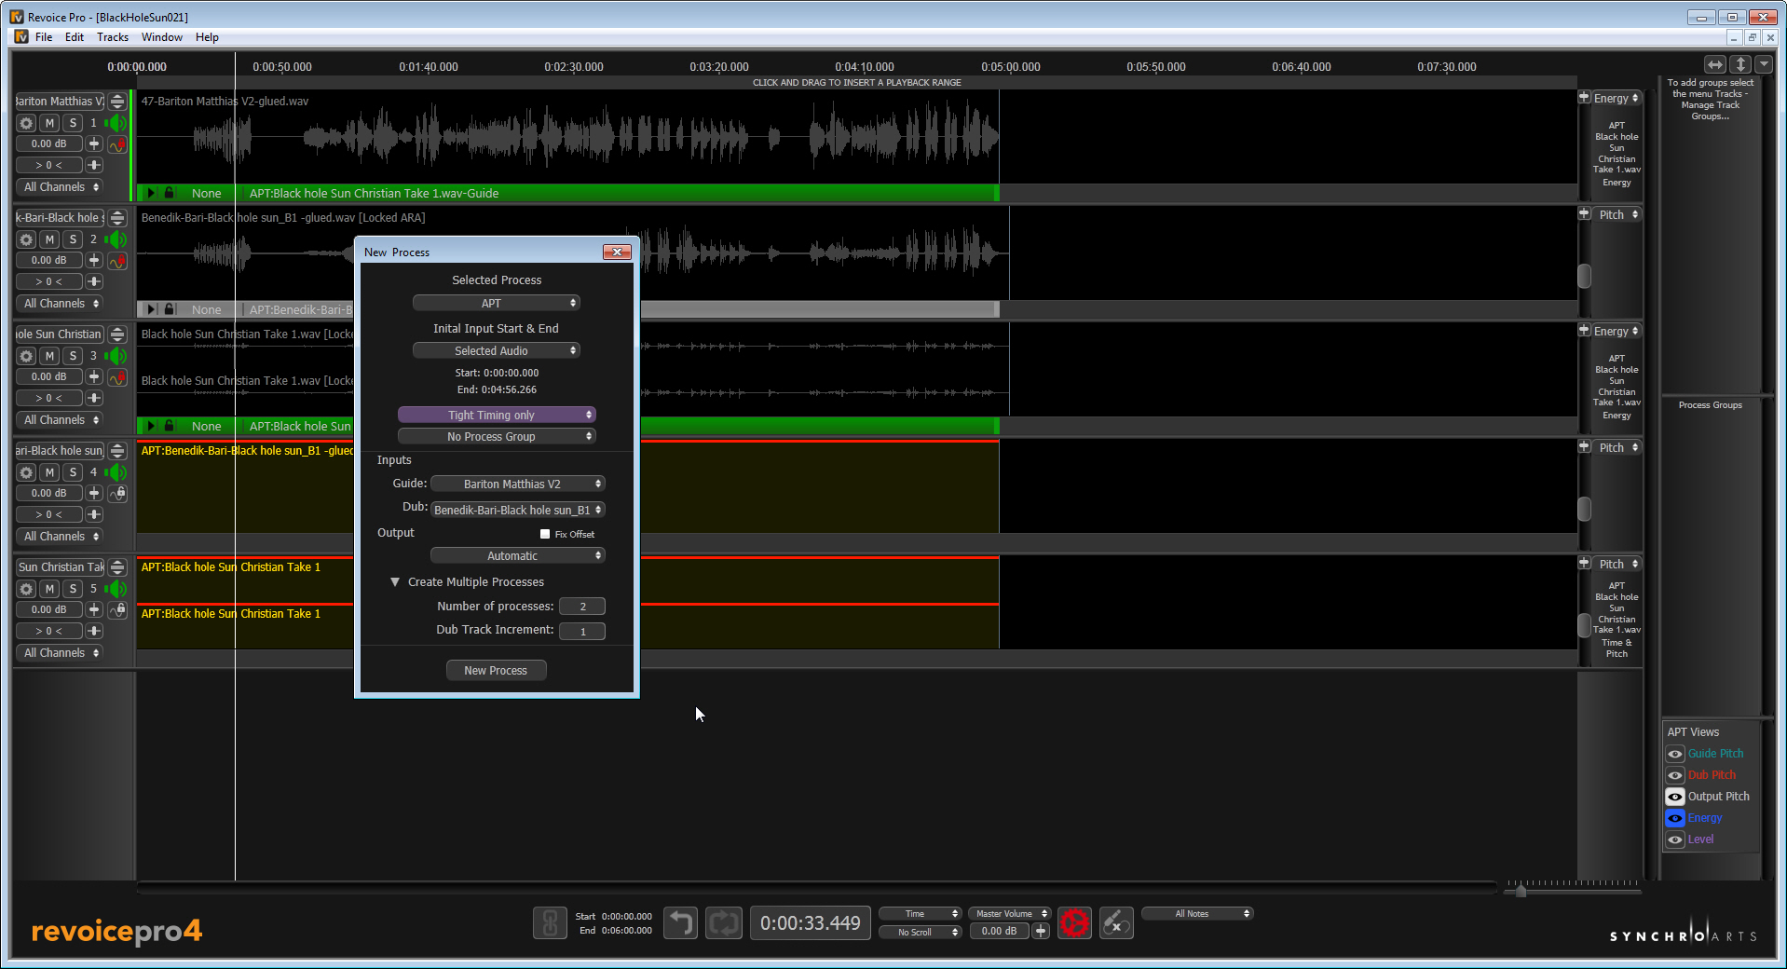1787x969 pixels.
Task: Toggle the waveform lock icon on track 3
Action: (117, 377)
